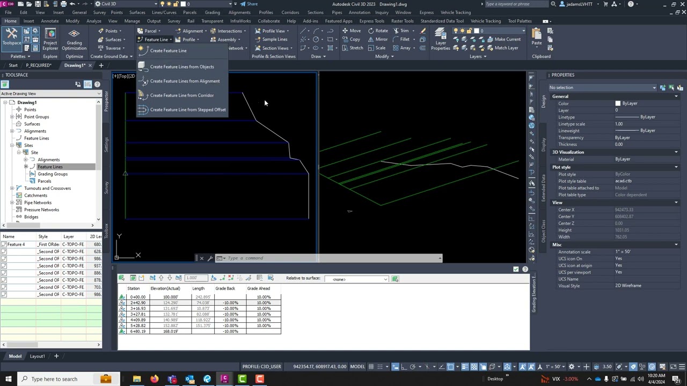Launch Project Explorer from the ribbon
687x386 pixels.
pos(50,39)
